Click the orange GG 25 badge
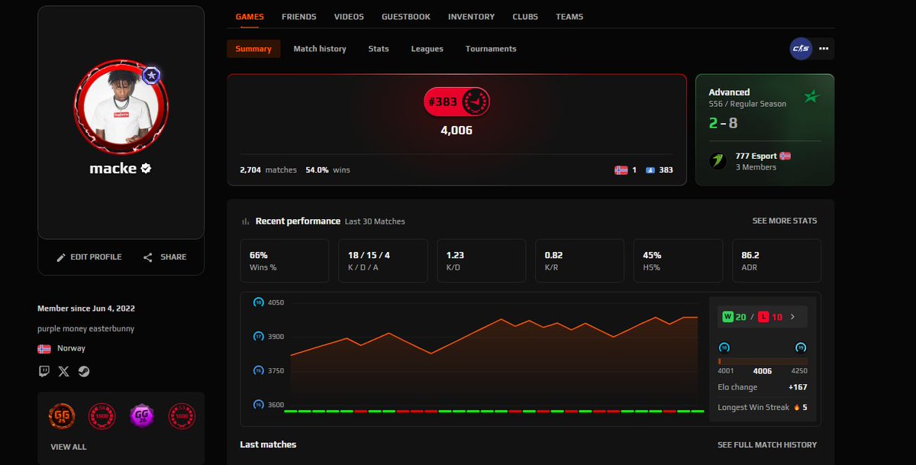916x465 pixels. click(62, 416)
